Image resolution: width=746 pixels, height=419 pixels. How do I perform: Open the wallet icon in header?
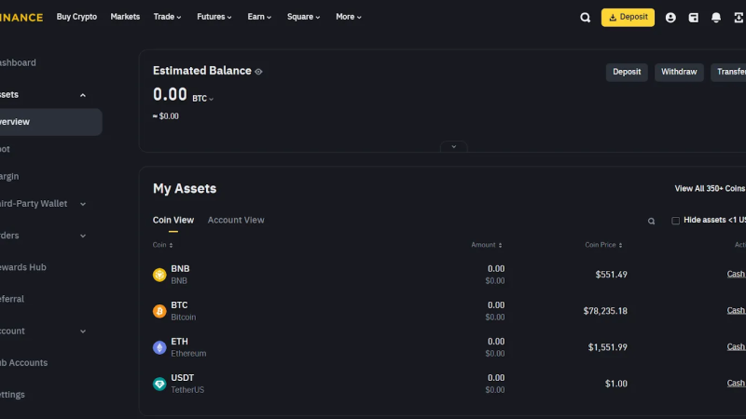693,18
